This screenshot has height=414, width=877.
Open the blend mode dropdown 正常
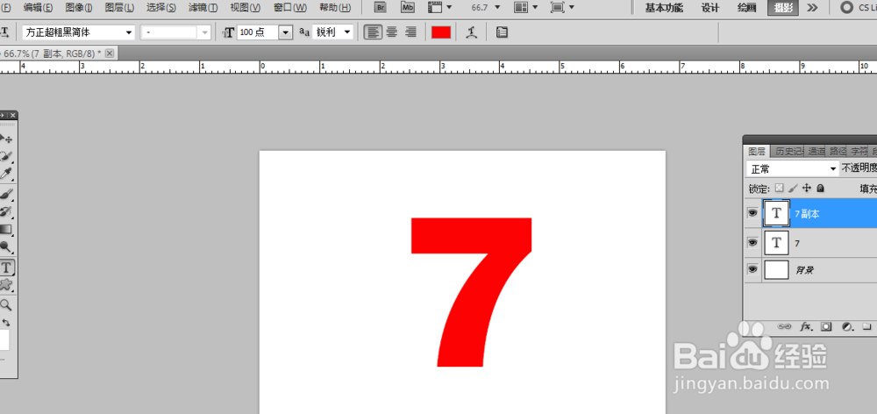(x=793, y=169)
